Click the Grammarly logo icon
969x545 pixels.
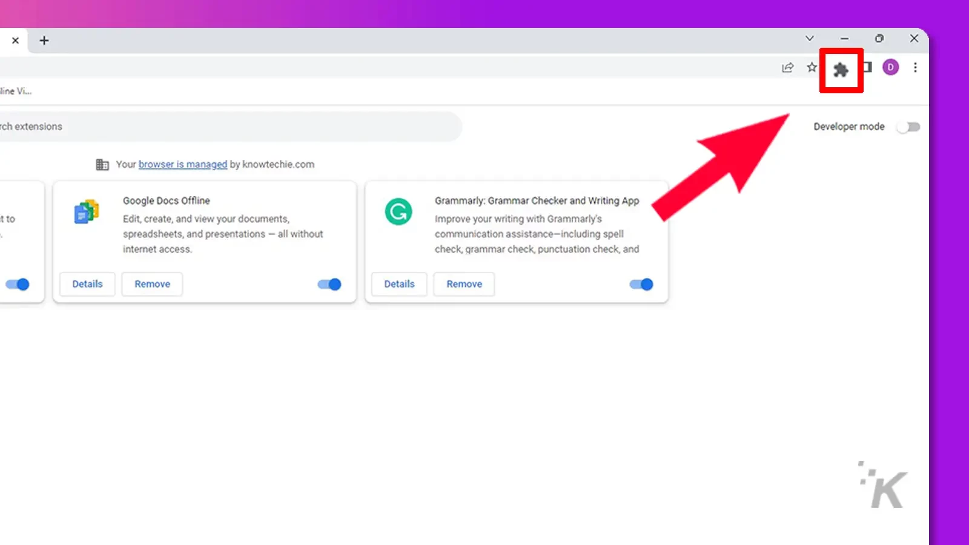[x=399, y=212]
